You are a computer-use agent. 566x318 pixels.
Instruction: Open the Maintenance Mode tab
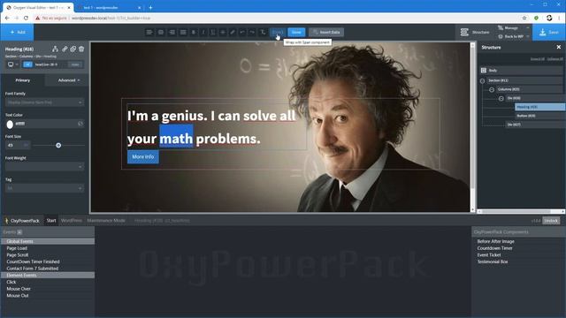click(106, 220)
